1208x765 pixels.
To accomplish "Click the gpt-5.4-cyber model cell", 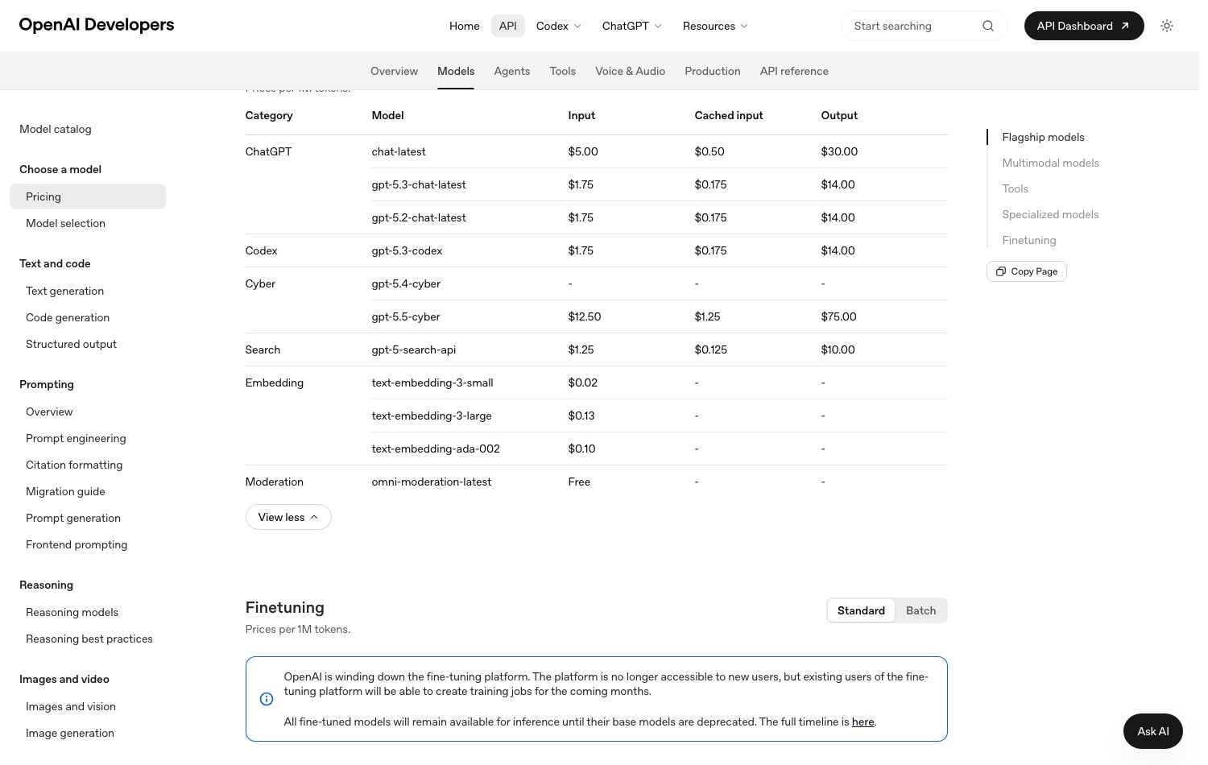I will 406,283.
